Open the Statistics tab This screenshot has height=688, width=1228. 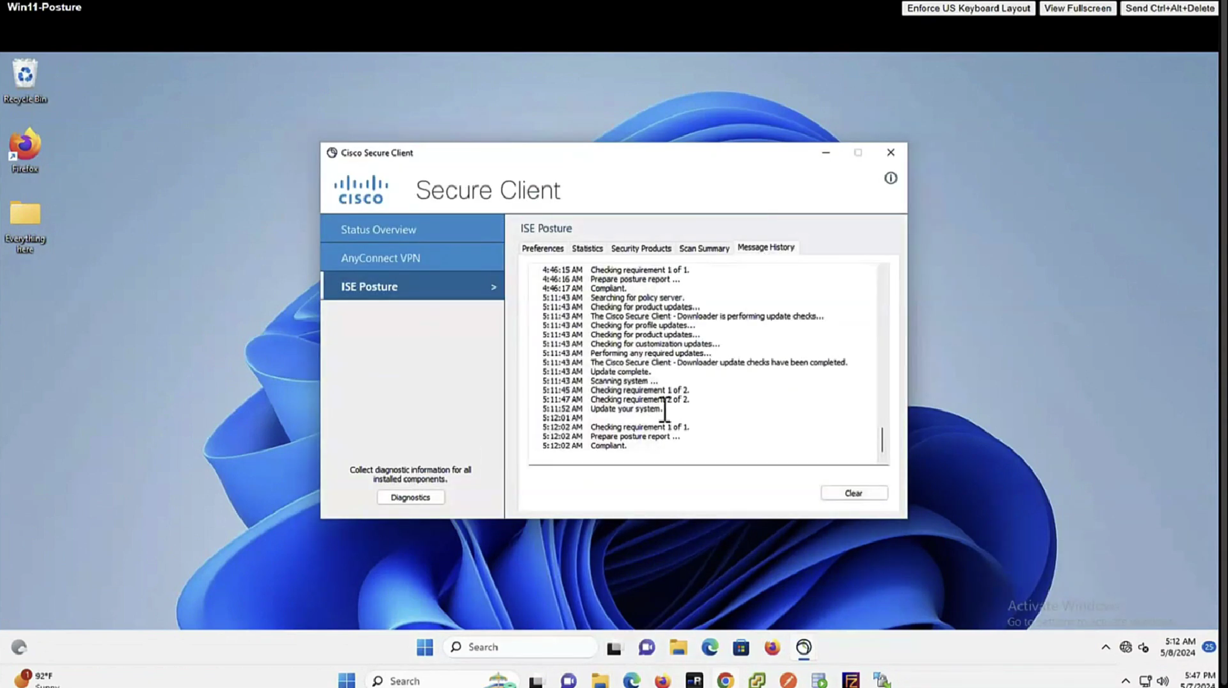click(x=587, y=248)
